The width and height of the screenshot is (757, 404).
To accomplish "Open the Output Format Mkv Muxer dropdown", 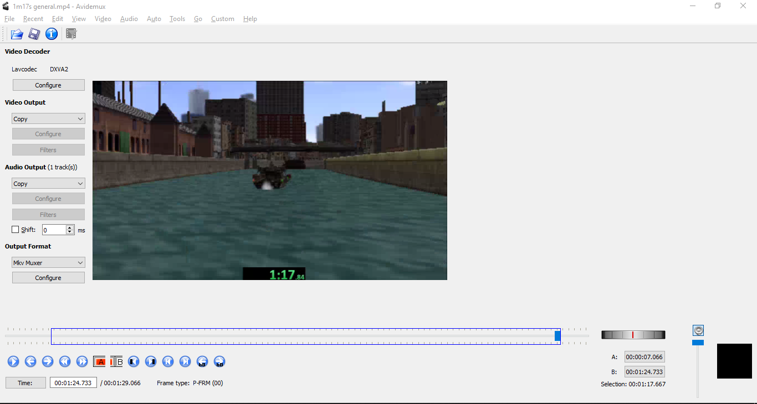I will (x=48, y=263).
